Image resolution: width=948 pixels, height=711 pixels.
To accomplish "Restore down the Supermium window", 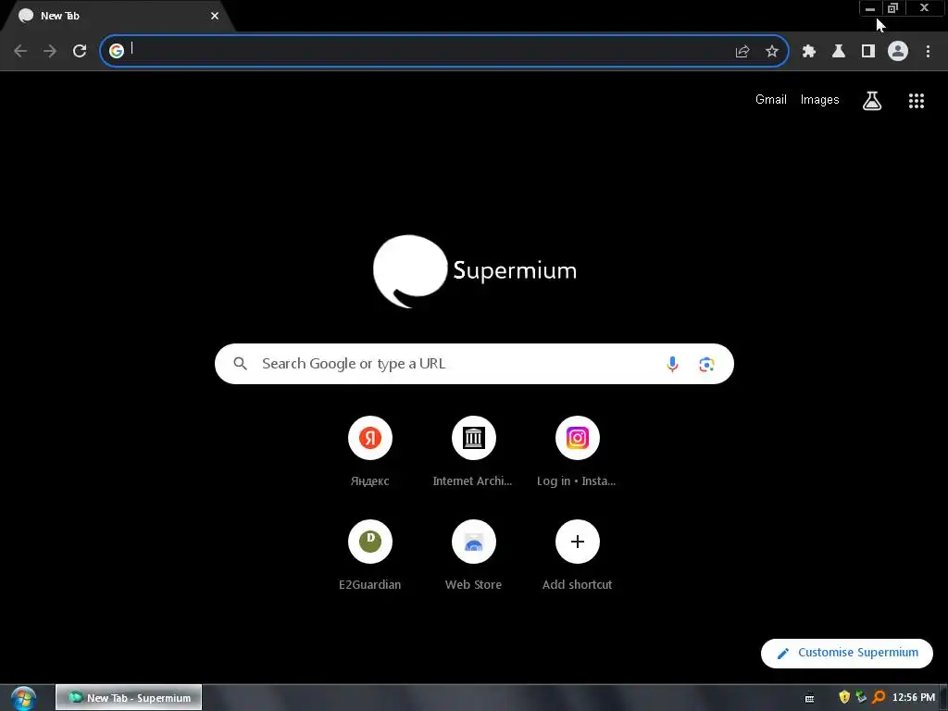I will pyautogui.click(x=892, y=7).
